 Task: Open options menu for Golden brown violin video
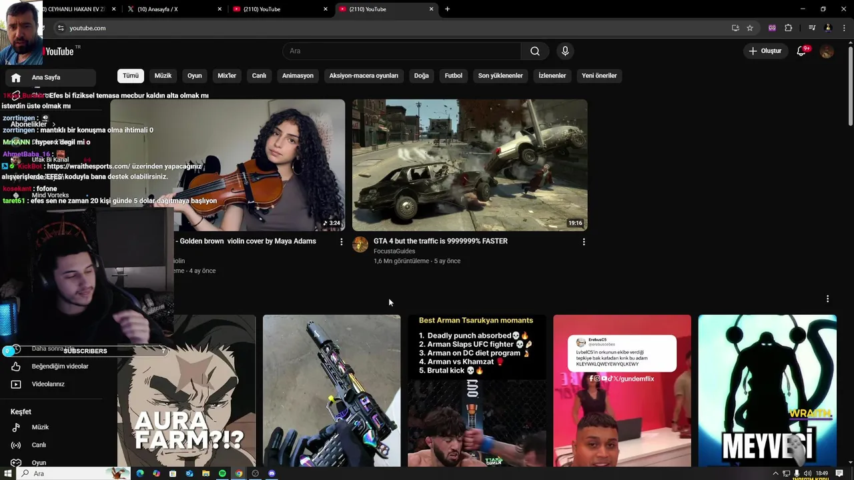tap(342, 242)
